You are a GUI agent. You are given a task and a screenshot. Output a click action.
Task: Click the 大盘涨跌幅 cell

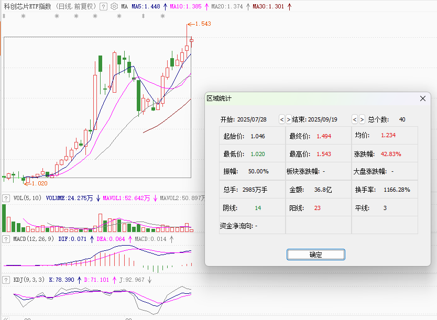coord(385,171)
